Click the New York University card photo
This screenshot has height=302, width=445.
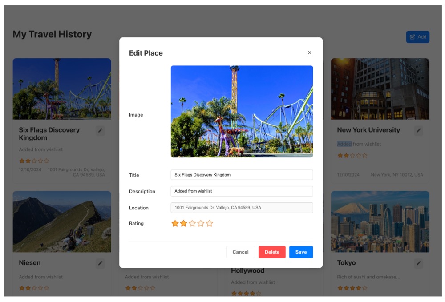(x=380, y=89)
